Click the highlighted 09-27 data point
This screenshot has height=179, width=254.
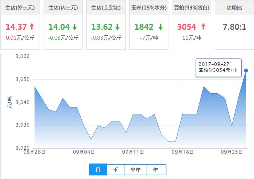pos(246,70)
